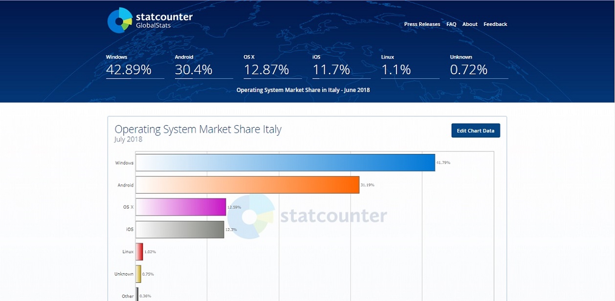The image size is (615, 301).
Task: Click the 31.19% value label
Action: [x=368, y=185]
